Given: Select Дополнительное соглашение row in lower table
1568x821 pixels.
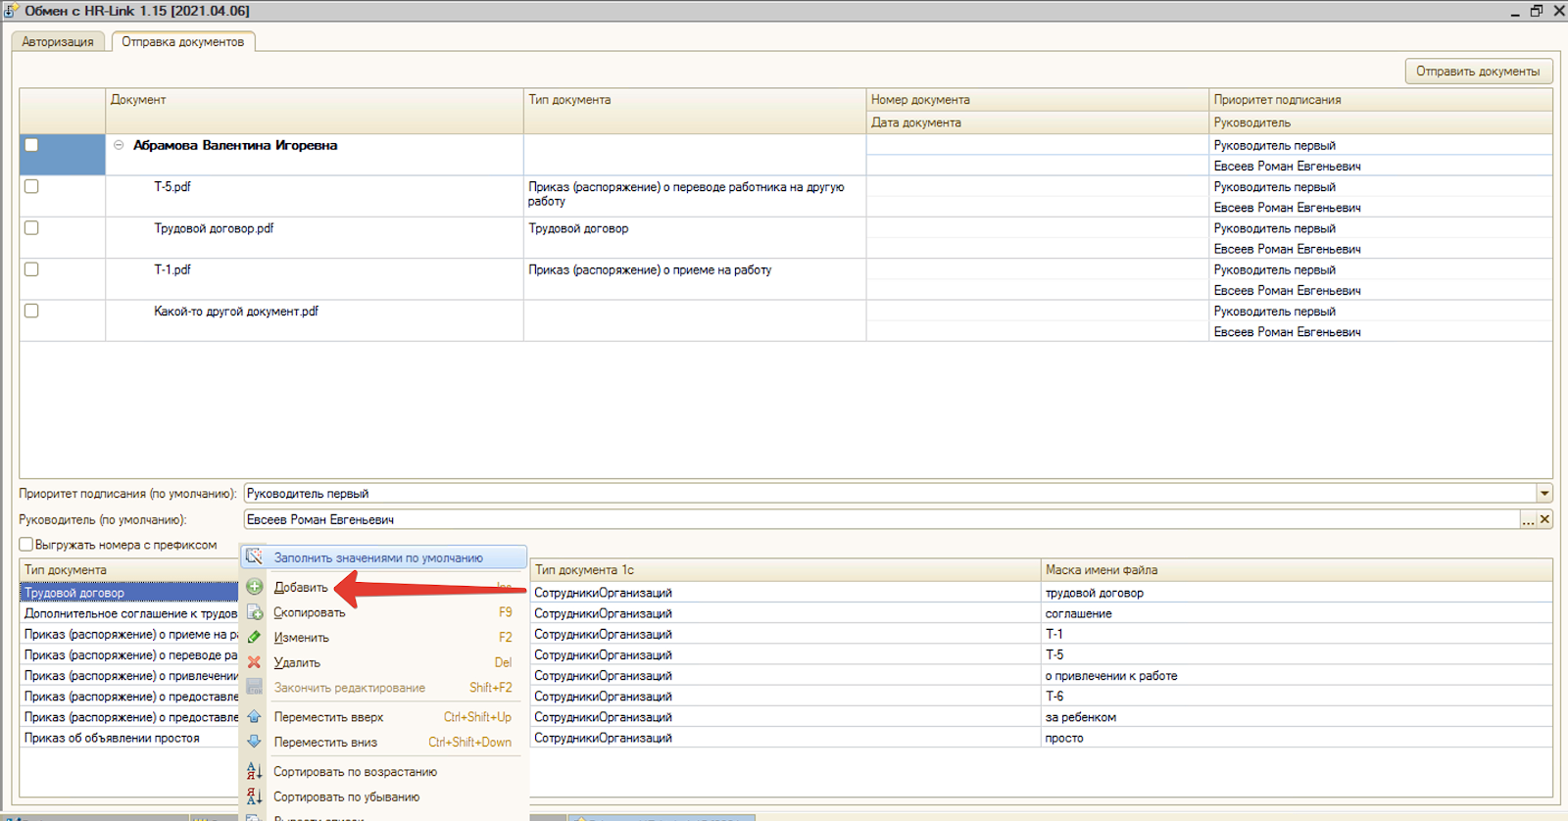Looking at the screenshot, I should [x=129, y=613].
